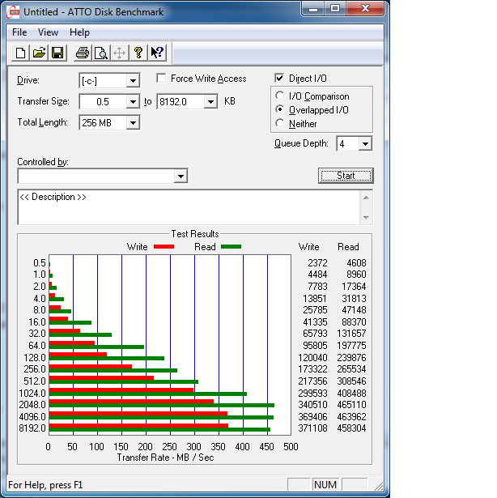Screen dimensions: 497x498
Task: Open Print Preview toolbar icon
Action: [x=101, y=53]
